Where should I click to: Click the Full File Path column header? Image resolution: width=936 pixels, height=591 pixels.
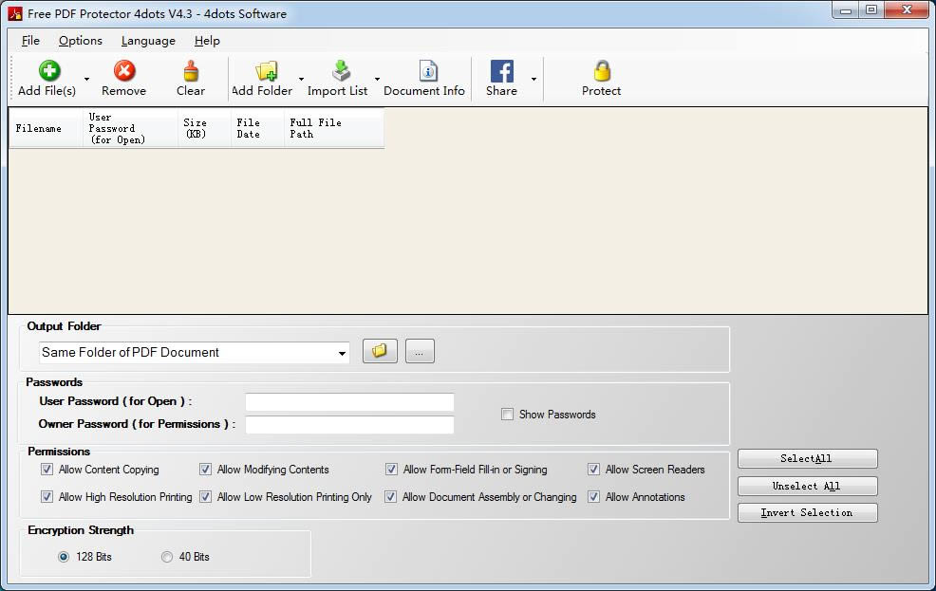[x=334, y=128]
